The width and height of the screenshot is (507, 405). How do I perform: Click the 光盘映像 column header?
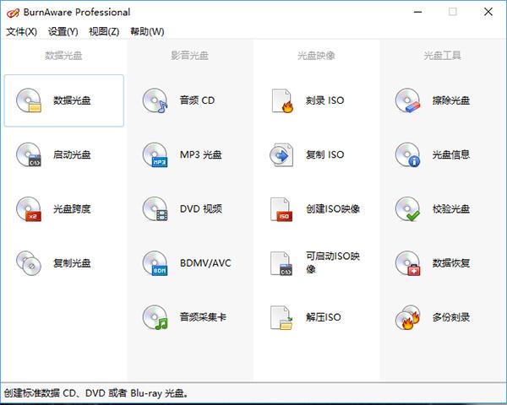click(316, 56)
